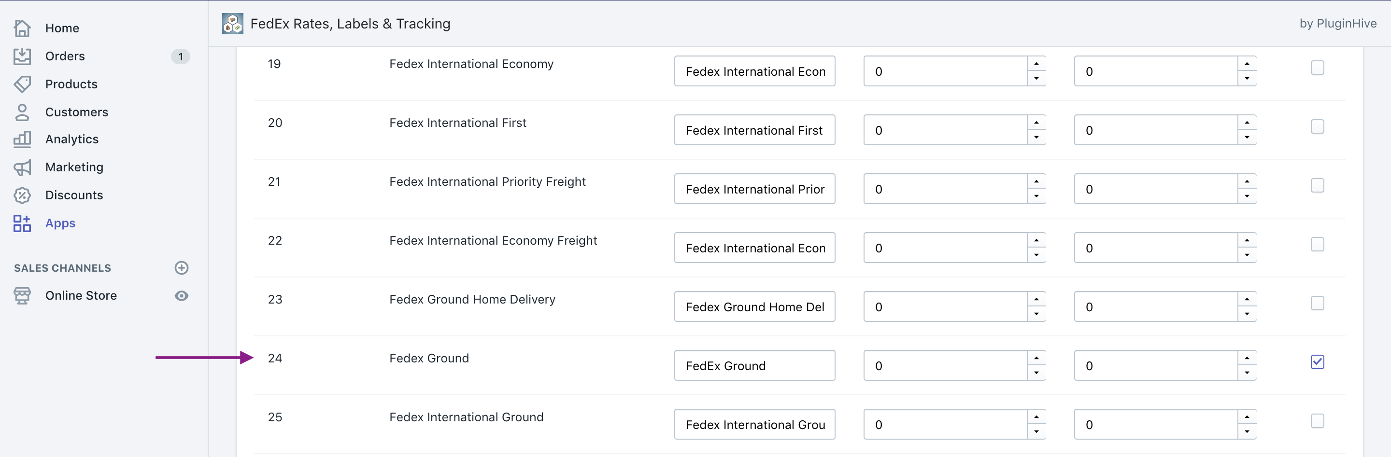The width and height of the screenshot is (1391, 457).
Task: Click the SALES CHANNELS heading
Action: (x=63, y=268)
